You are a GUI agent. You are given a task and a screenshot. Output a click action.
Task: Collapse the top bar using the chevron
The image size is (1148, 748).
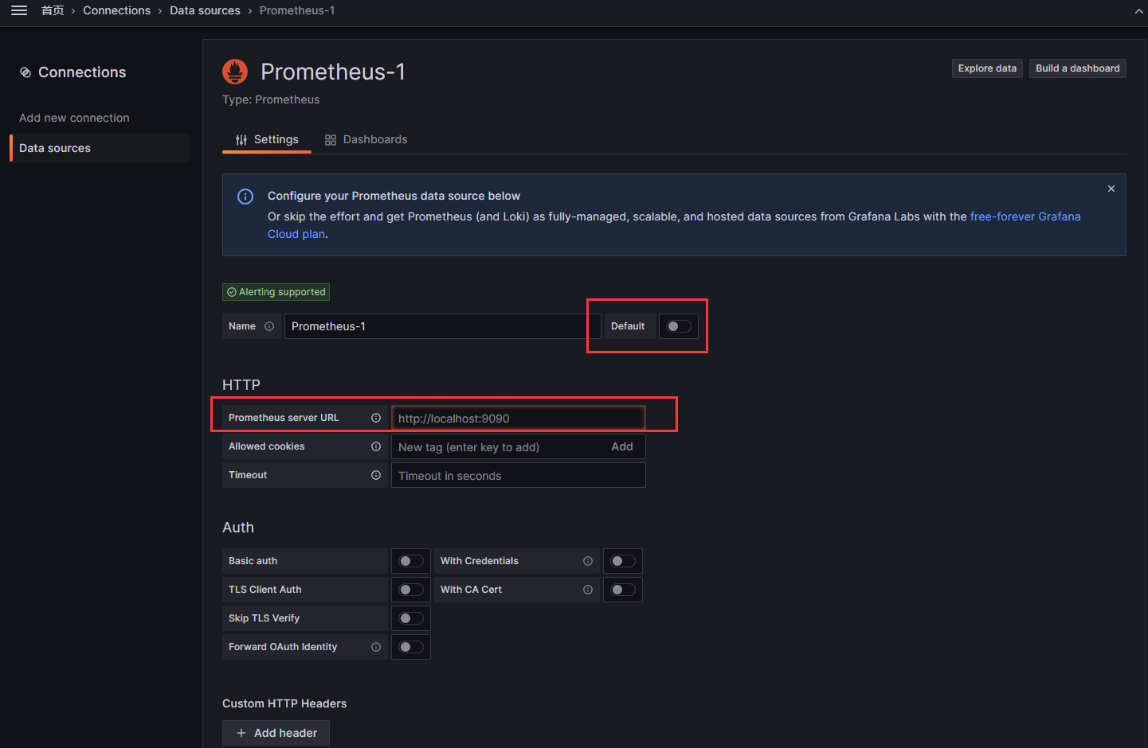coord(1138,11)
